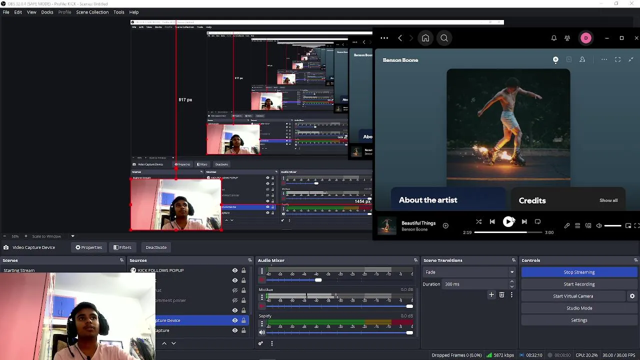Open the Edit menu

[18, 12]
